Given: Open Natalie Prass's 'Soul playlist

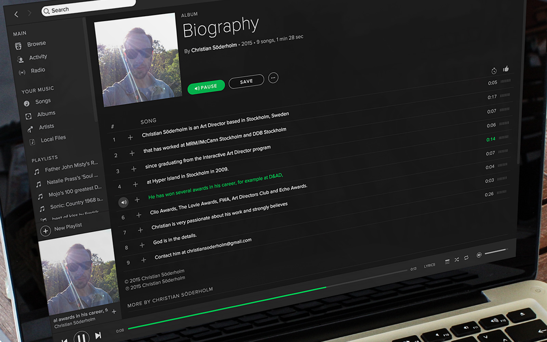Looking at the screenshot, I should (72, 179).
